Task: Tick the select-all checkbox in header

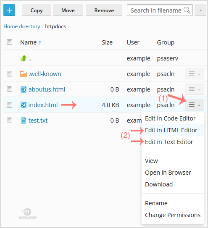Action: [10, 42]
